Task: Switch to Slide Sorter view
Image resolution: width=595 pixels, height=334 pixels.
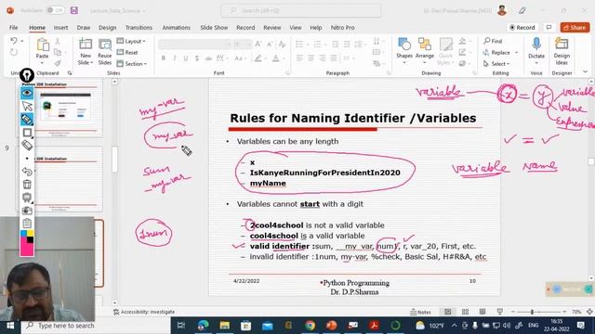Action: tap(465, 312)
